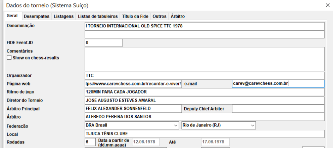This screenshot has width=333, height=148.
Task: Enable Show on chess-results checkbox
Action: [10, 58]
